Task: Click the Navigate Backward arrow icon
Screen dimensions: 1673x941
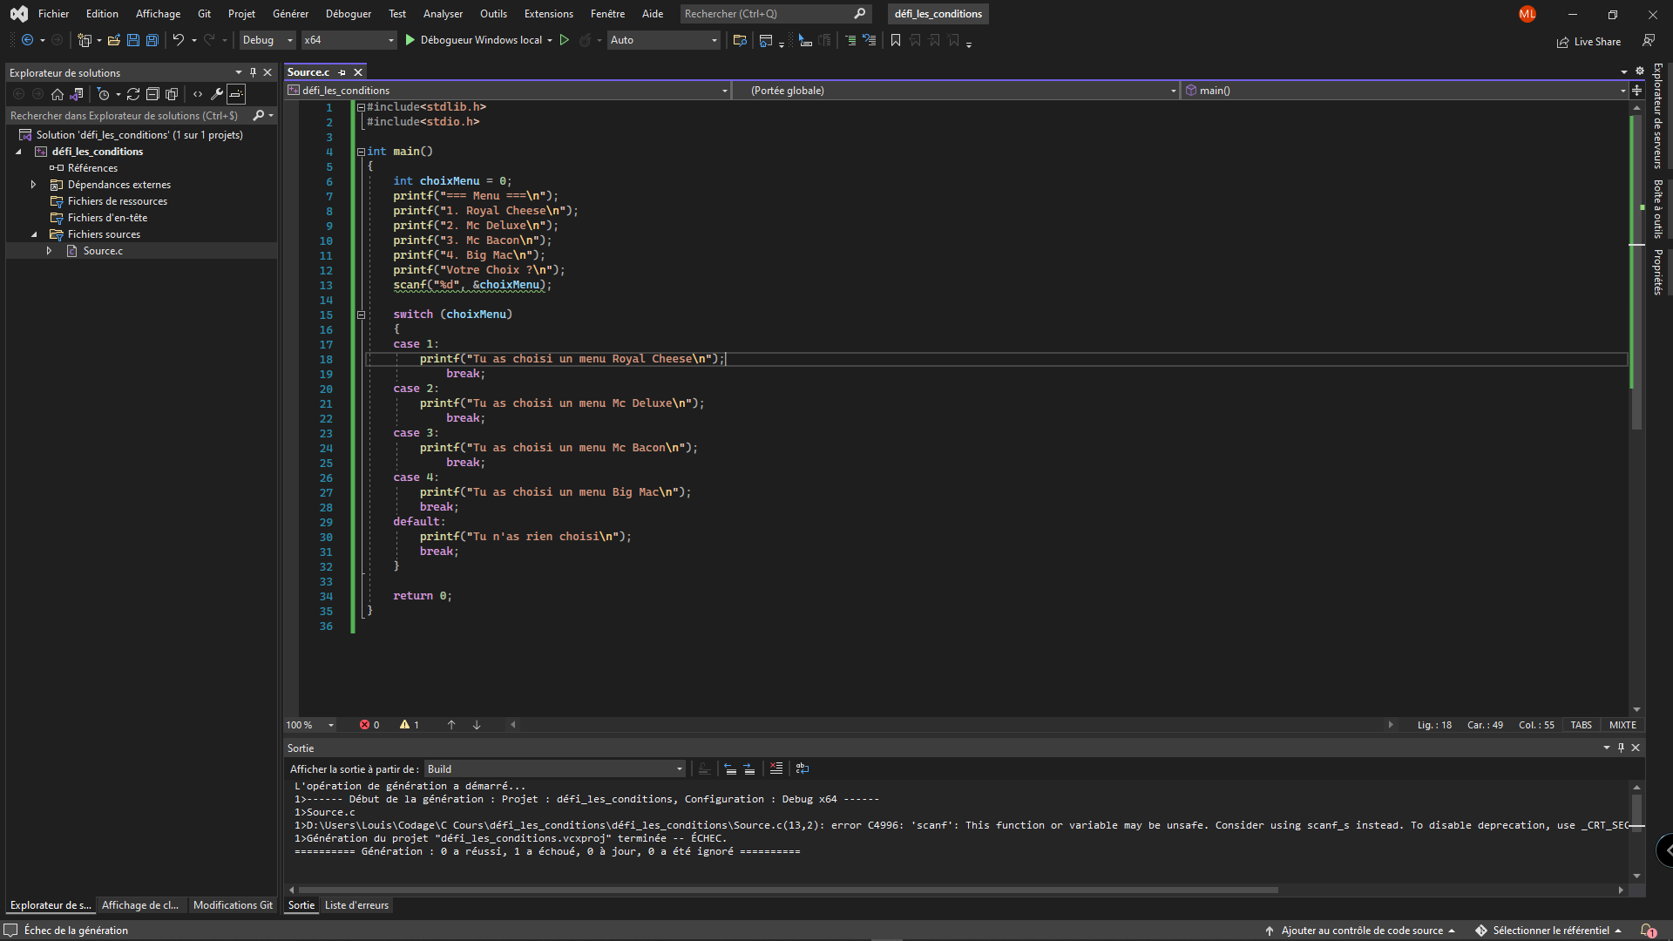Action: tap(28, 40)
